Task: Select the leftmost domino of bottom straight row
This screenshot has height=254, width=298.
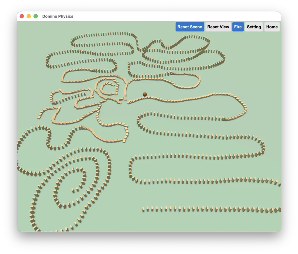Action: coord(143,210)
